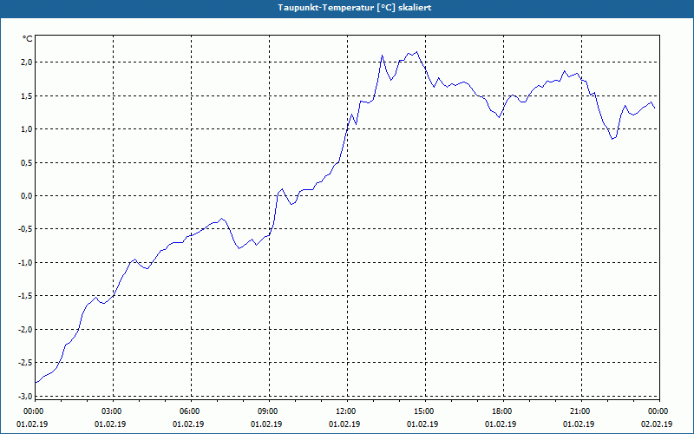Click the 0,0 y-axis label
694x434 pixels.
pyautogui.click(x=27, y=196)
